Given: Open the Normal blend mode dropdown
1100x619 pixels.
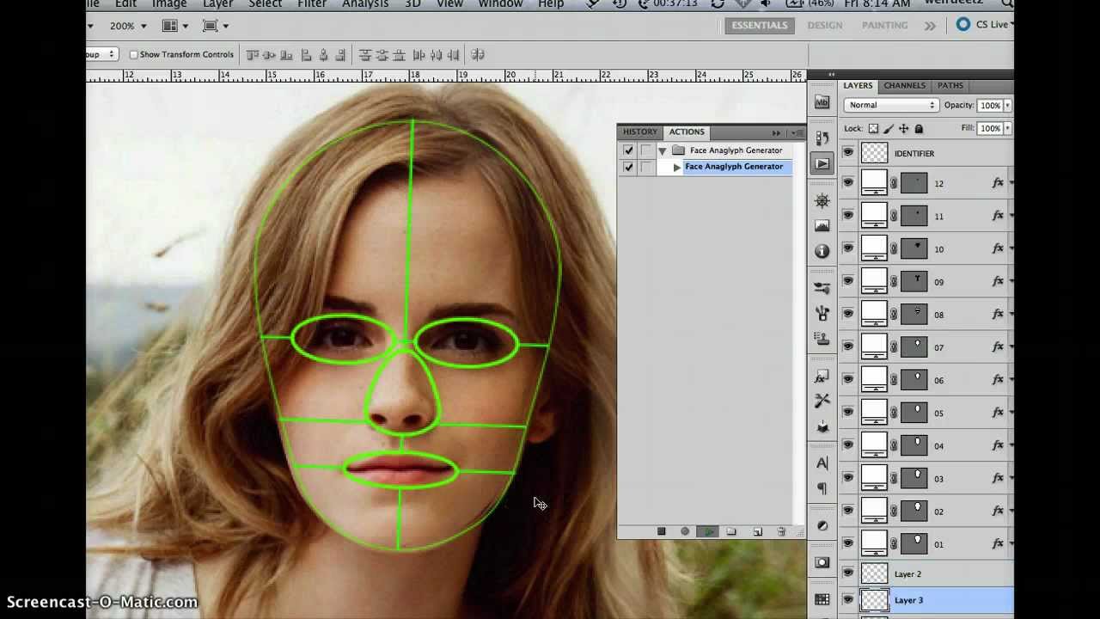Looking at the screenshot, I should click(891, 105).
